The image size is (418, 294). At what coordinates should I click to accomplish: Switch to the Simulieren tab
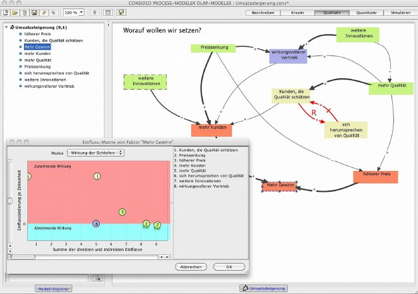point(400,13)
